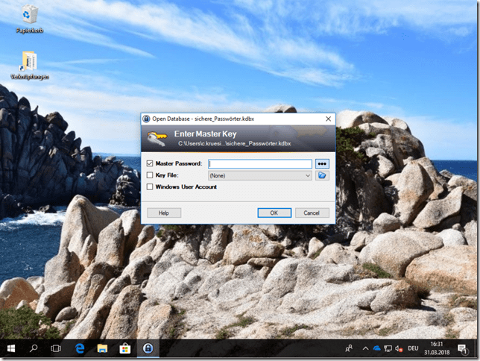The height and width of the screenshot is (361, 480).
Task: Click the KeePass icon in the taskbar
Action: (x=149, y=348)
